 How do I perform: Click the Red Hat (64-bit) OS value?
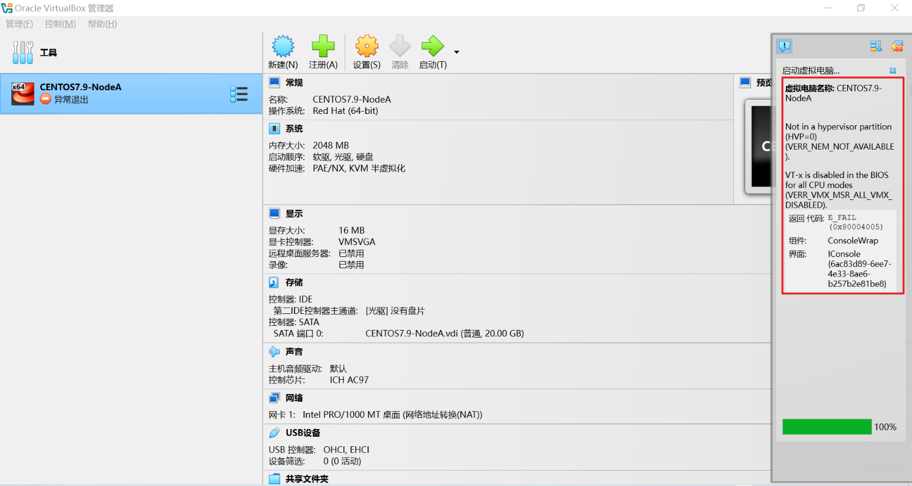click(345, 111)
